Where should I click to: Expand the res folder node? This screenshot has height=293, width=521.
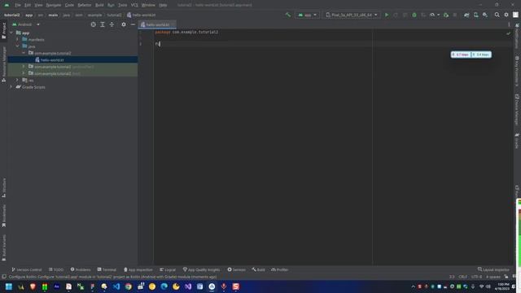(x=18, y=80)
